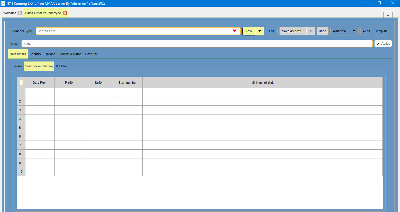Open the Main details tab
Viewport: 400px width, 212px height.
click(18, 54)
